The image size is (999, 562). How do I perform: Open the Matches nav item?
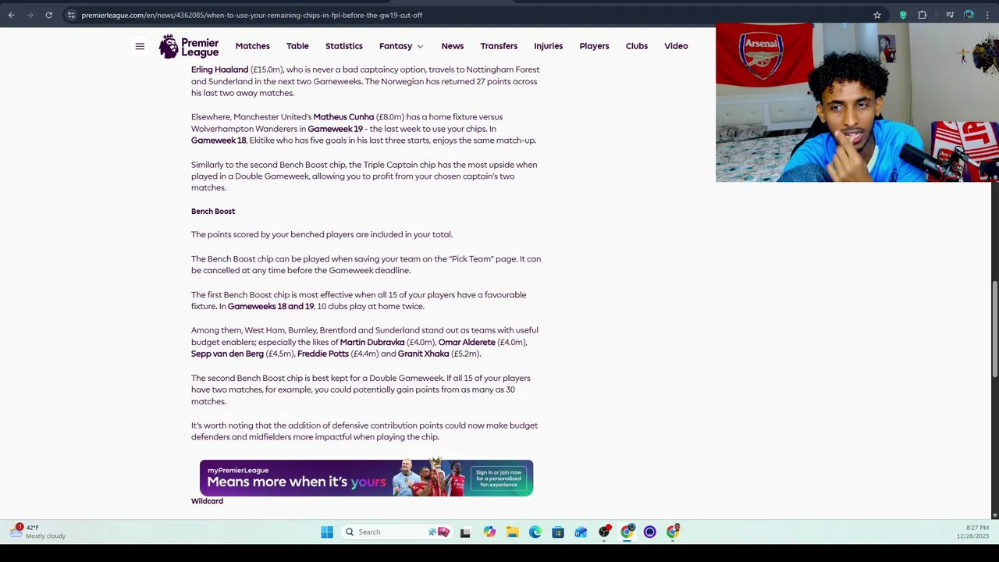(x=253, y=46)
